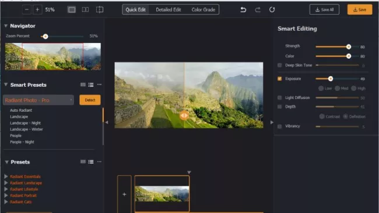Show Presets as grid view
379x213 pixels.
click(83, 162)
